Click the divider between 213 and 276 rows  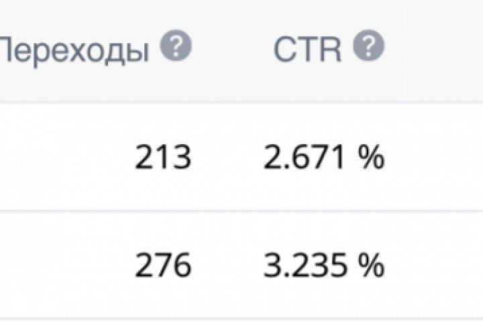click(x=241, y=211)
